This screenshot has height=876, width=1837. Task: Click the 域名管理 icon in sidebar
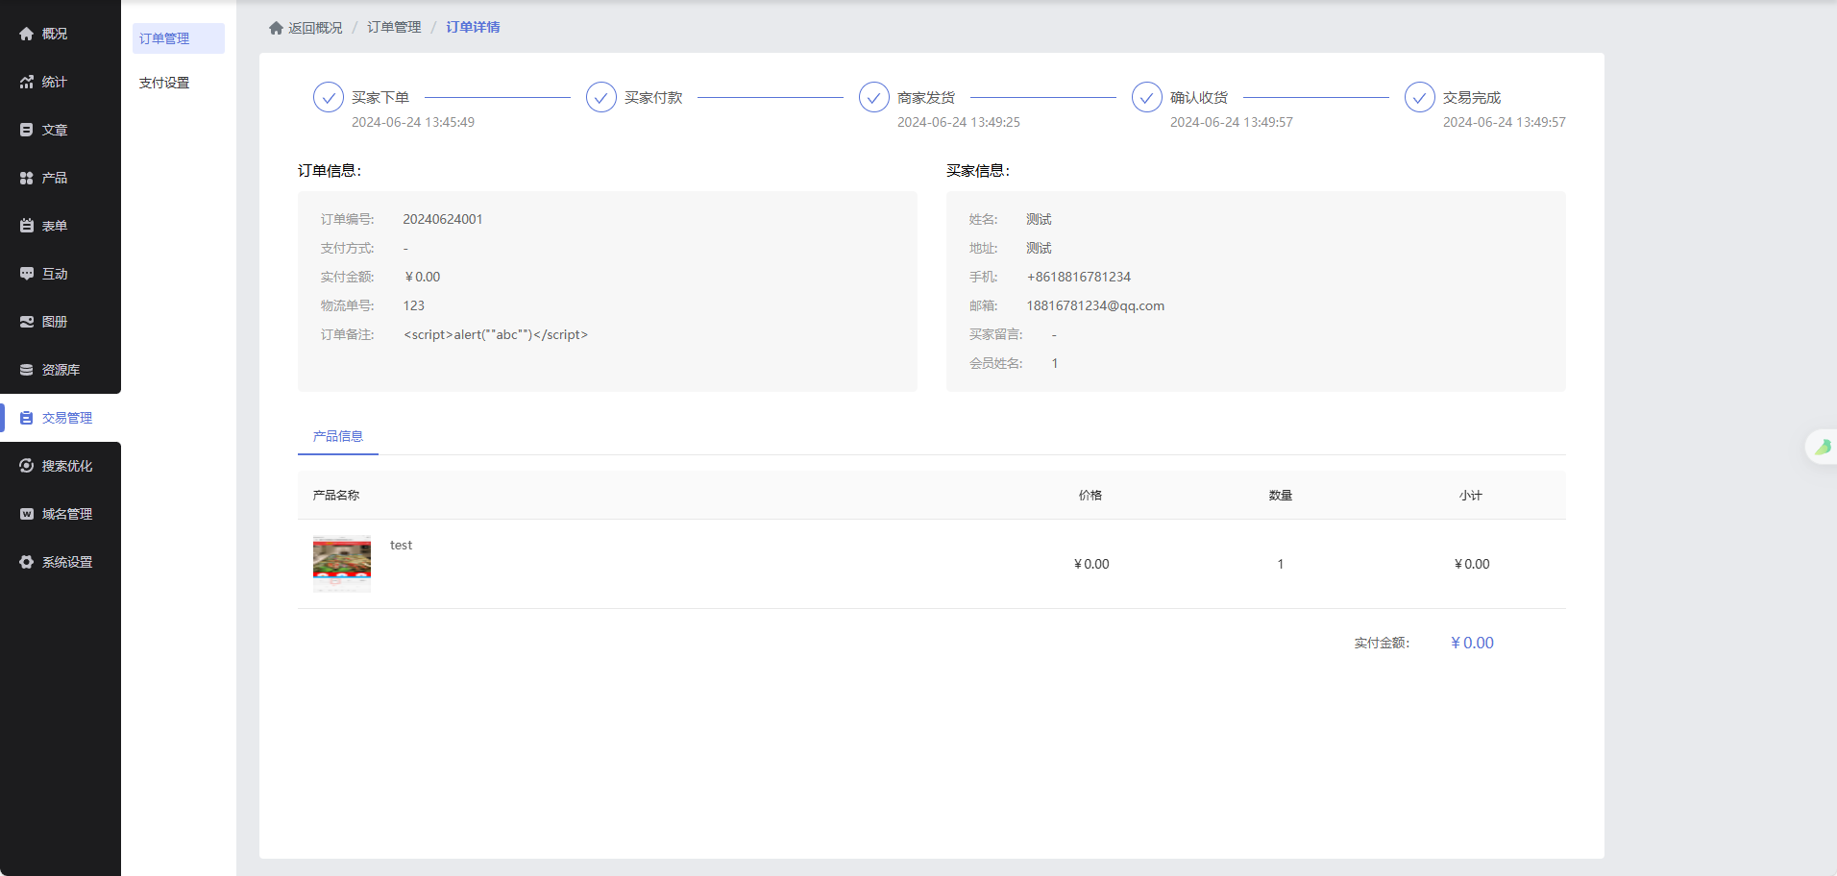pos(27,514)
